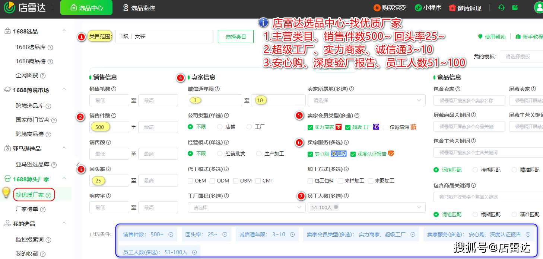Click 销售件数 minimum input field
This screenshot has width=543, height=259.
click(109, 127)
